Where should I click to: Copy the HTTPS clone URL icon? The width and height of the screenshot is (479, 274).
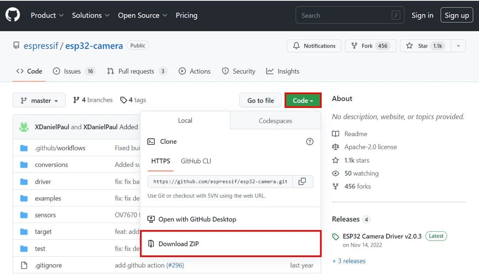click(302, 182)
